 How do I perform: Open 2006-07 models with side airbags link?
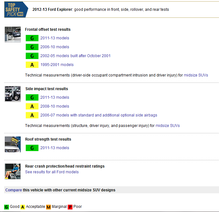[x=99, y=115]
